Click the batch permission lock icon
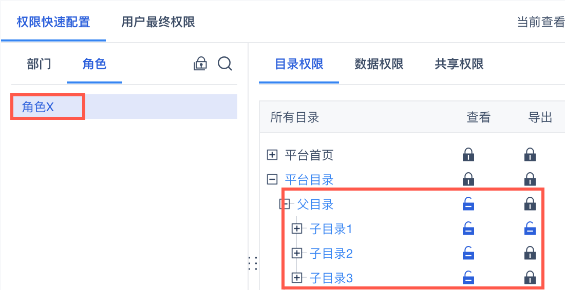Viewport: 565px width, 290px height. pos(200,64)
